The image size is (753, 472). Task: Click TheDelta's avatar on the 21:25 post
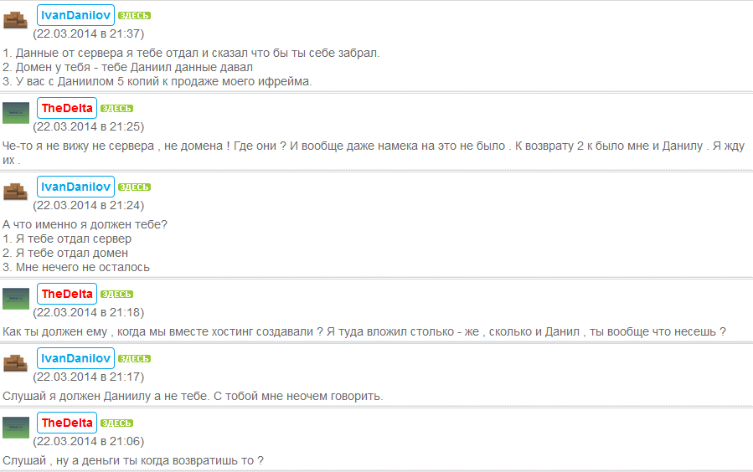click(x=16, y=112)
